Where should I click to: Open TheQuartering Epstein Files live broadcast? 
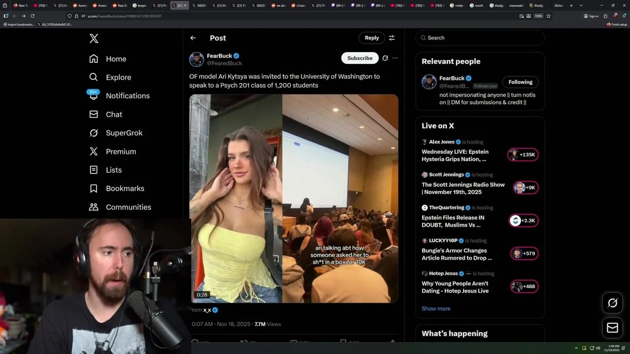(x=453, y=221)
